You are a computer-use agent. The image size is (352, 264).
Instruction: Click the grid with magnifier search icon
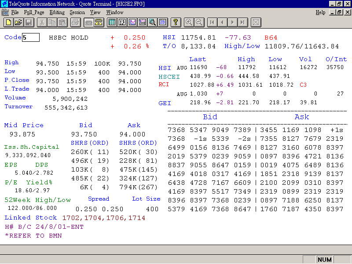point(152,22)
